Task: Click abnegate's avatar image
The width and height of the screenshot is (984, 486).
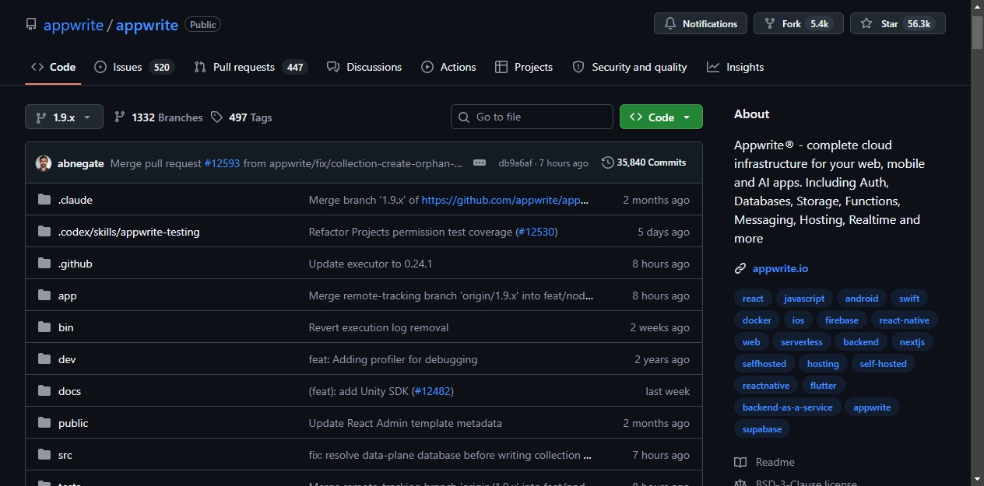Action: point(44,163)
